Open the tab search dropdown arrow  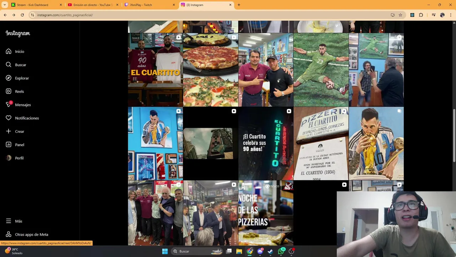pos(5,5)
